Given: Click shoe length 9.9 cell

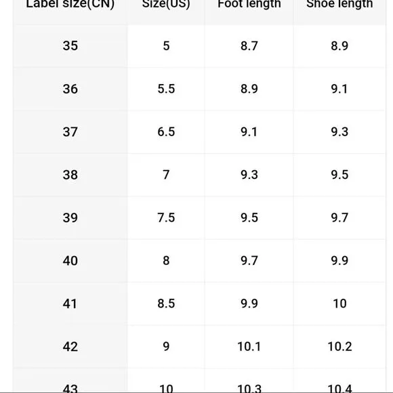Looking at the screenshot, I should pyautogui.click(x=339, y=261).
